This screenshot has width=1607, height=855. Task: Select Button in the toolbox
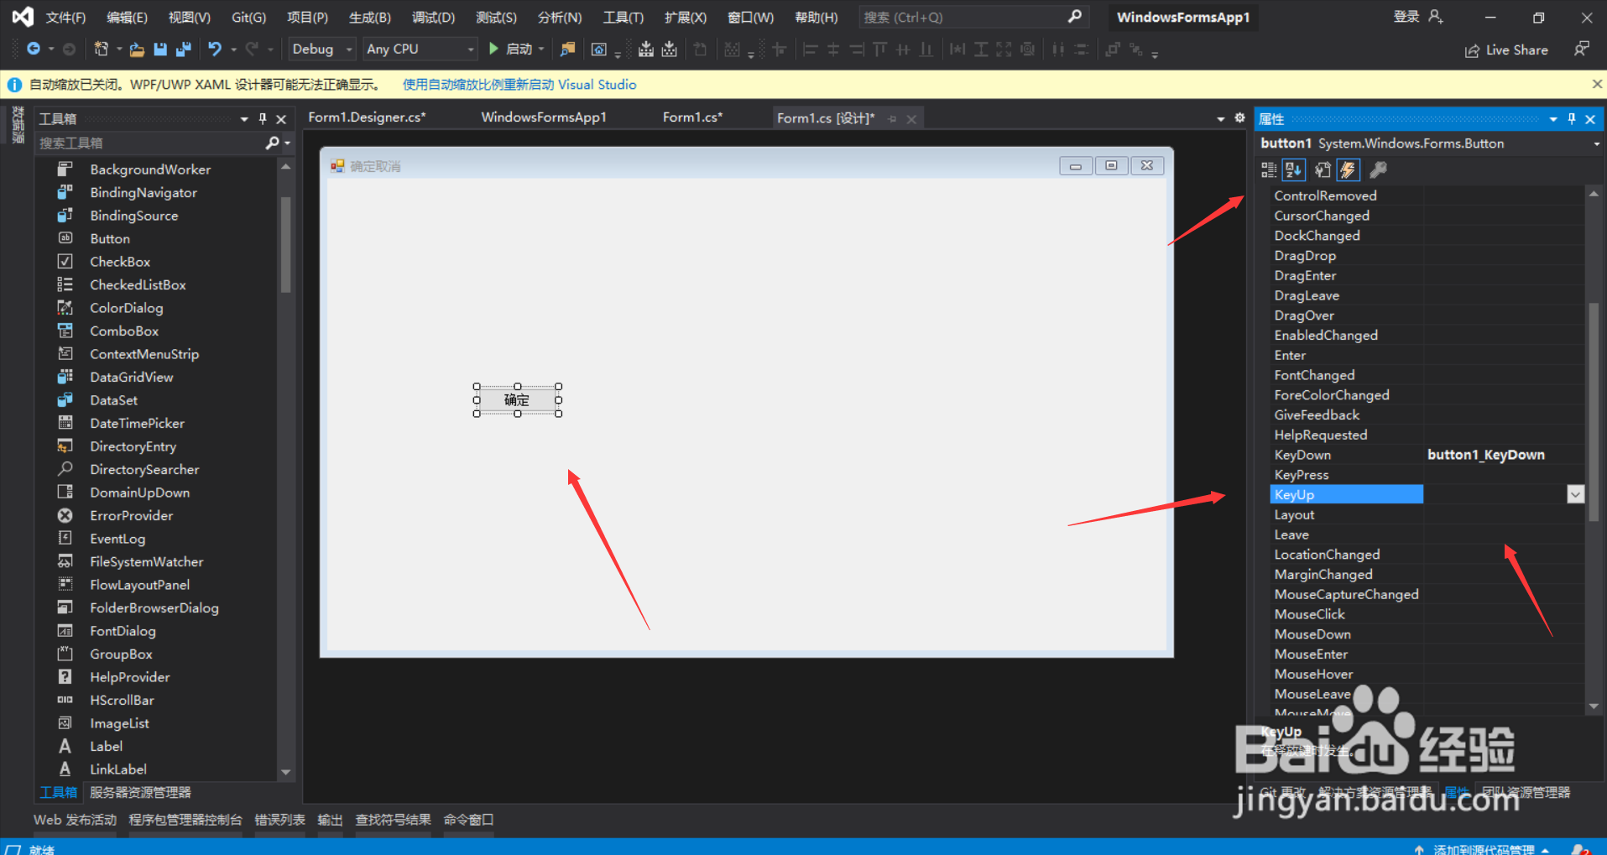(110, 239)
